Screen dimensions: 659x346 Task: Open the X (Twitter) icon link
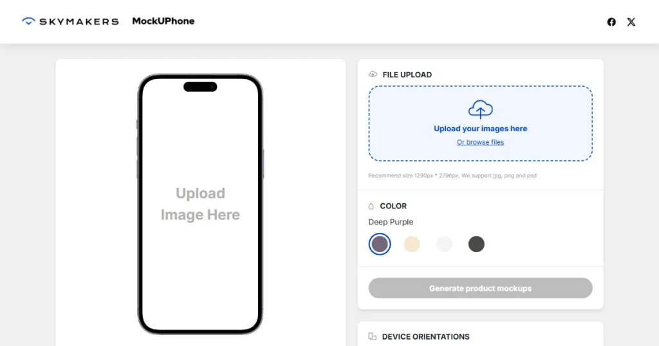631,22
